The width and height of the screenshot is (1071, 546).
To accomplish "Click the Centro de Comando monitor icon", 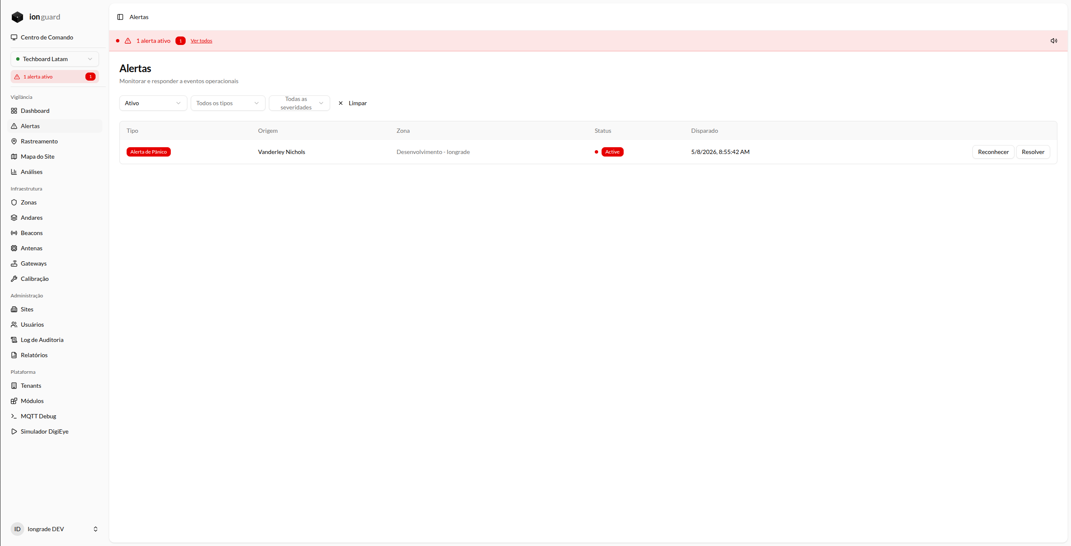I will pyautogui.click(x=14, y=37).
